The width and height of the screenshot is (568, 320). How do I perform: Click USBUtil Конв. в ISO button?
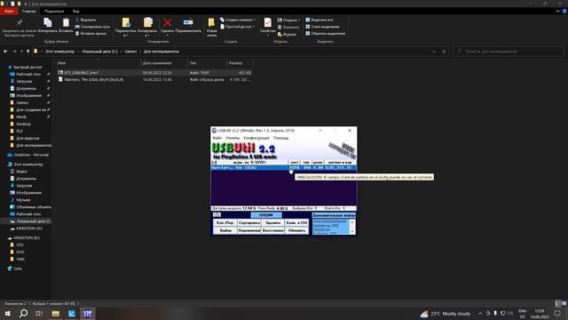click(x=296, y=222)
